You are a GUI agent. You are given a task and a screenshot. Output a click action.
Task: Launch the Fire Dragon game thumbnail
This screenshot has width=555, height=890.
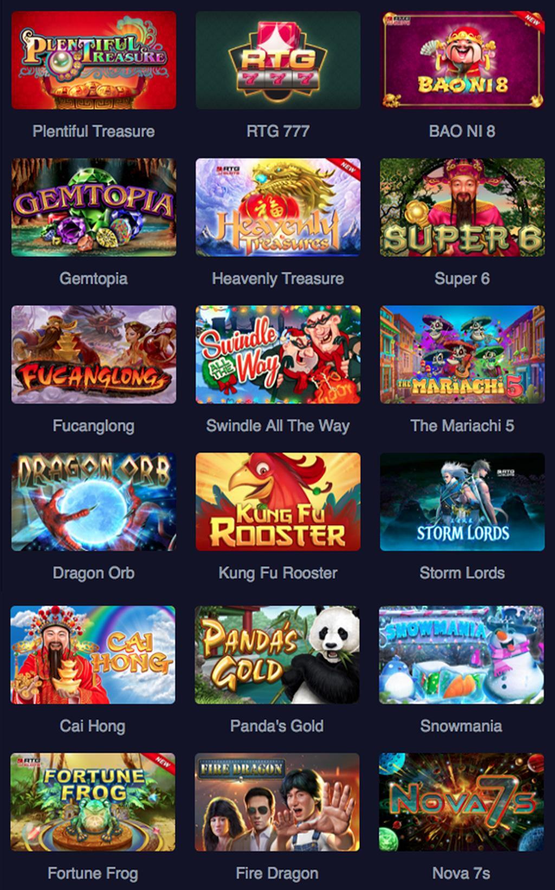[277, 802]
